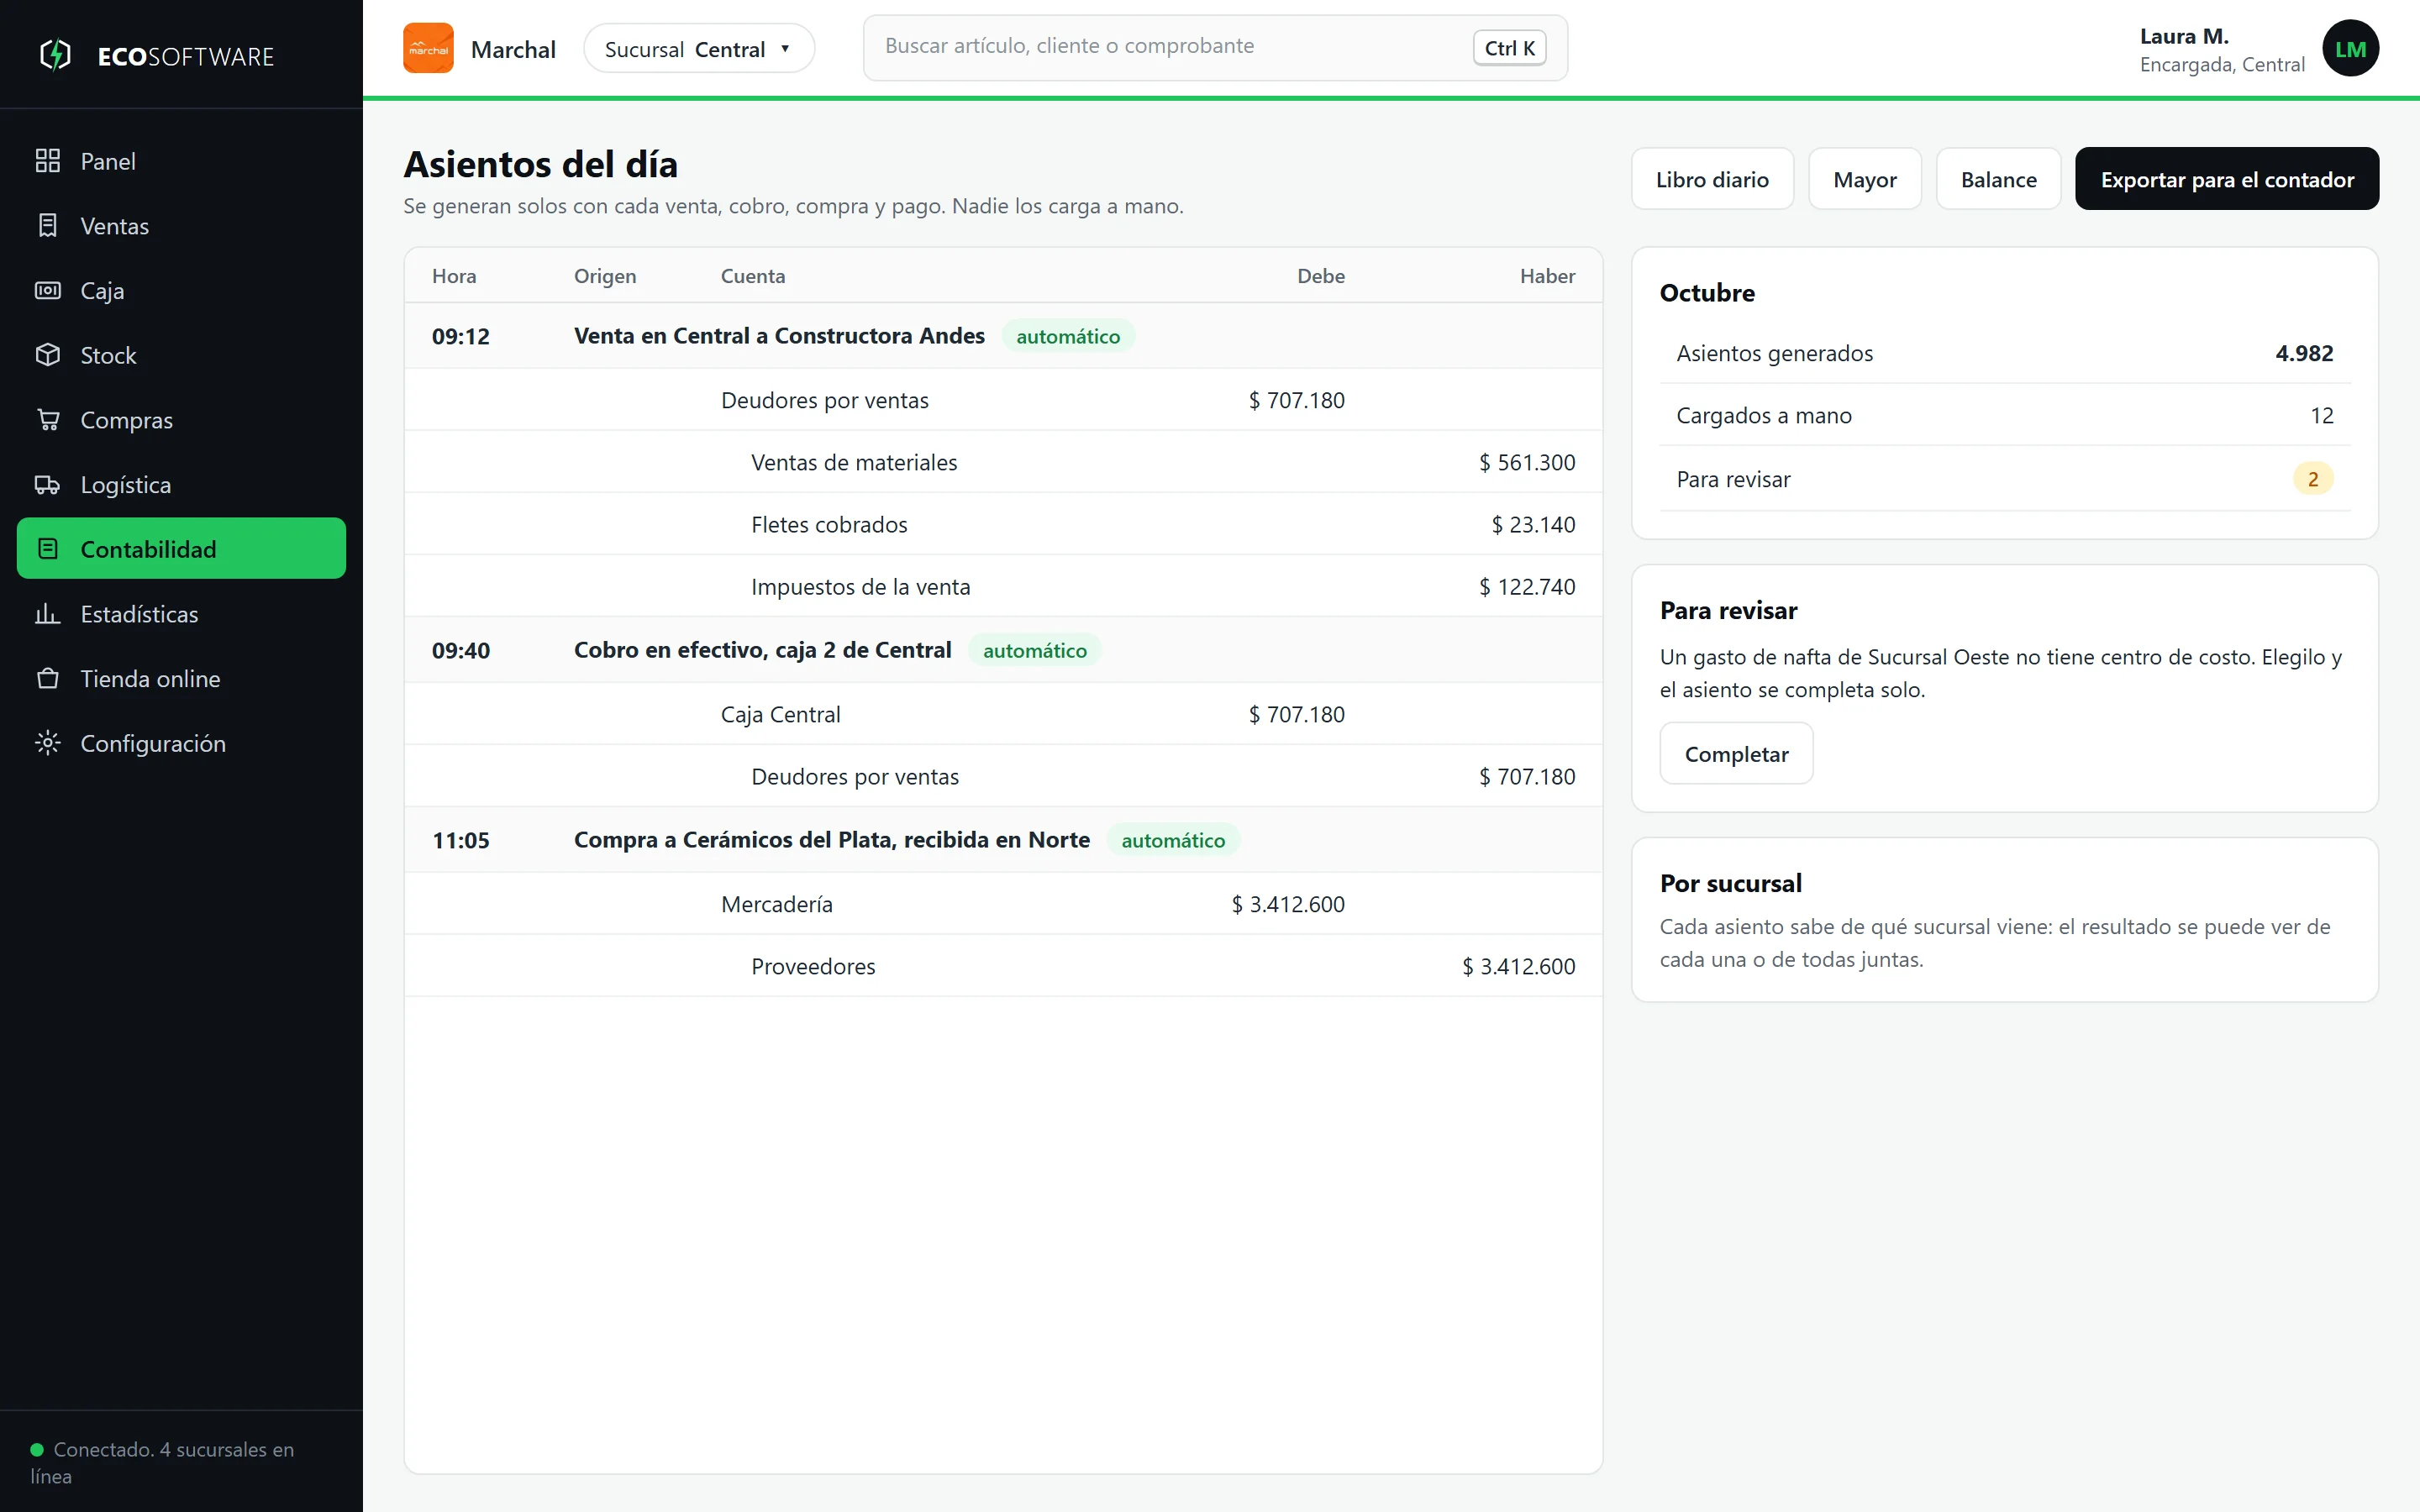Screen dimensions: 2420x1512
Task: Click the Proveedores account row
Action: pyautogui.click(x=1003, y=966)
